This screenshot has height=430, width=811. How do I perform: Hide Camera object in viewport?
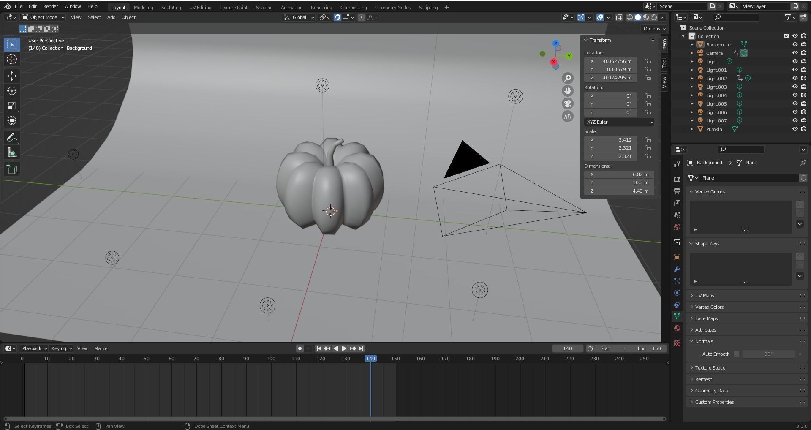click(795, 53)
